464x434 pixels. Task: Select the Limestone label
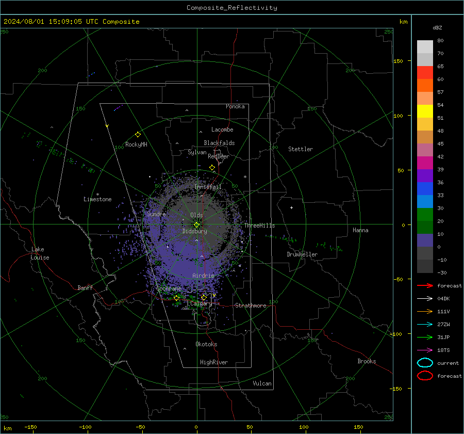(97, 199)
